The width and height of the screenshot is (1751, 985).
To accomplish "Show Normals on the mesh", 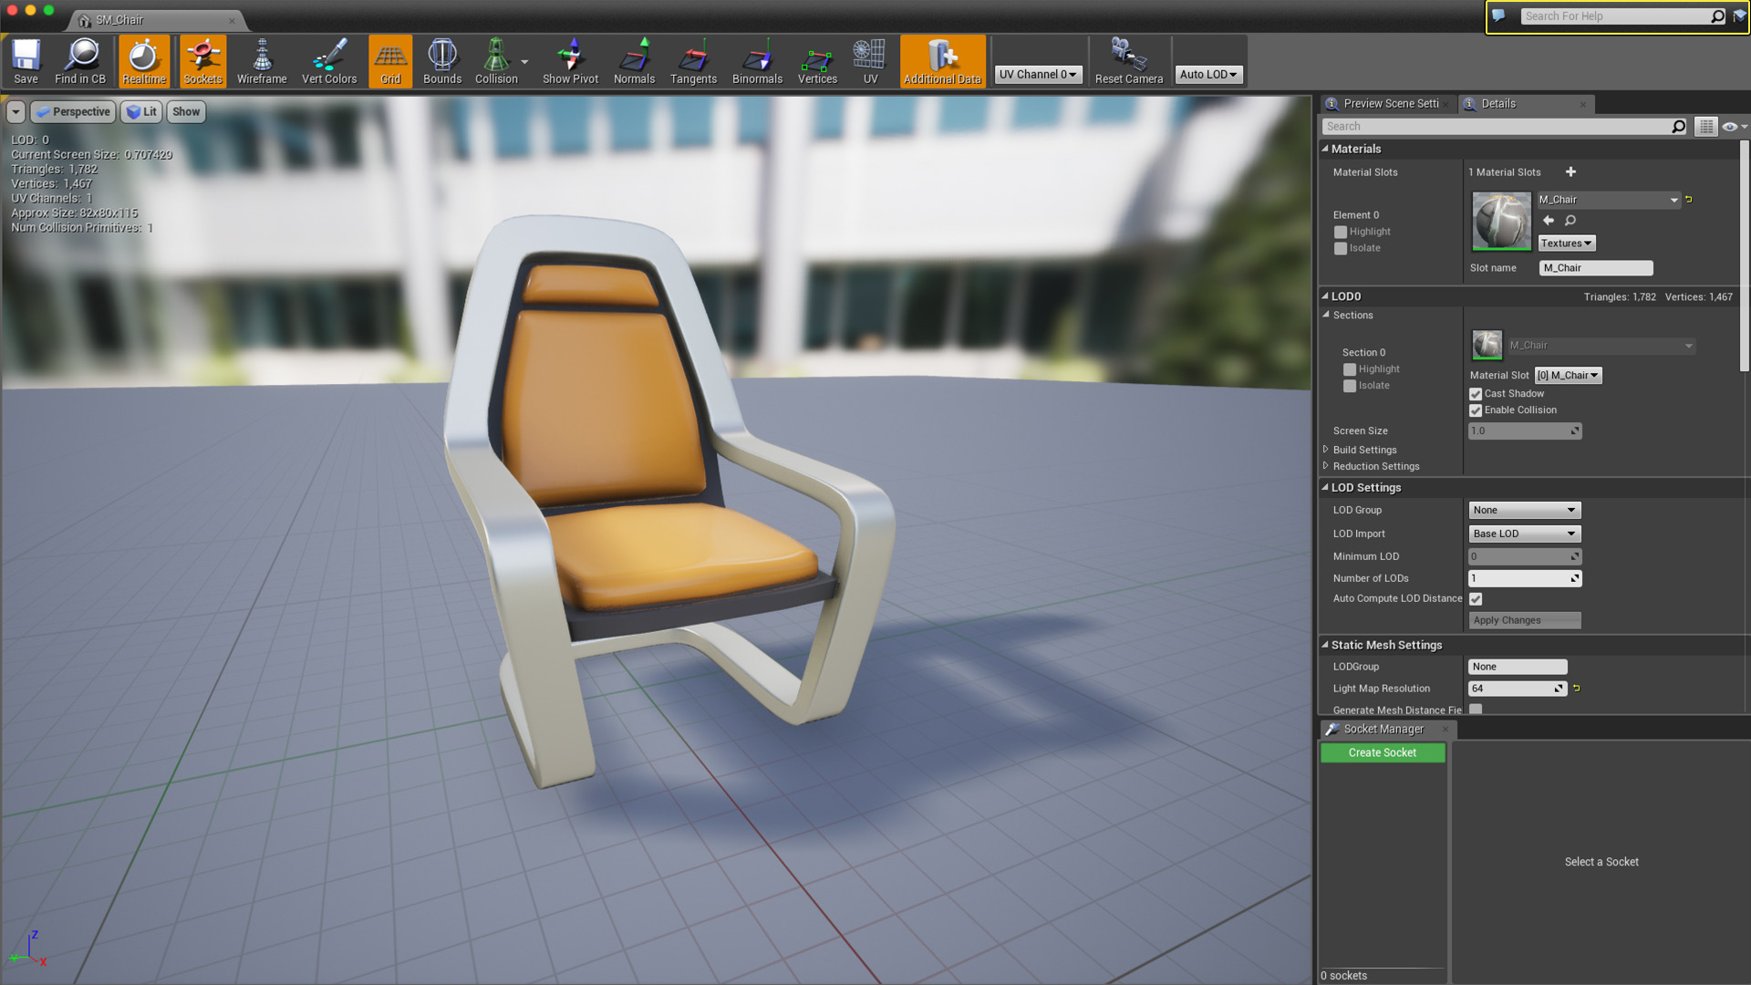I will point(634,61).
